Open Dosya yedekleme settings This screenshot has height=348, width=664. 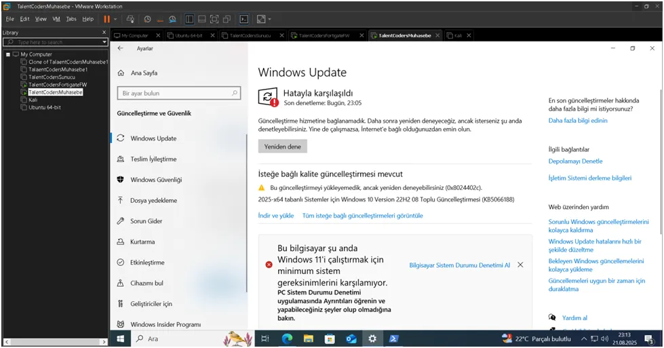click(153, 201)
